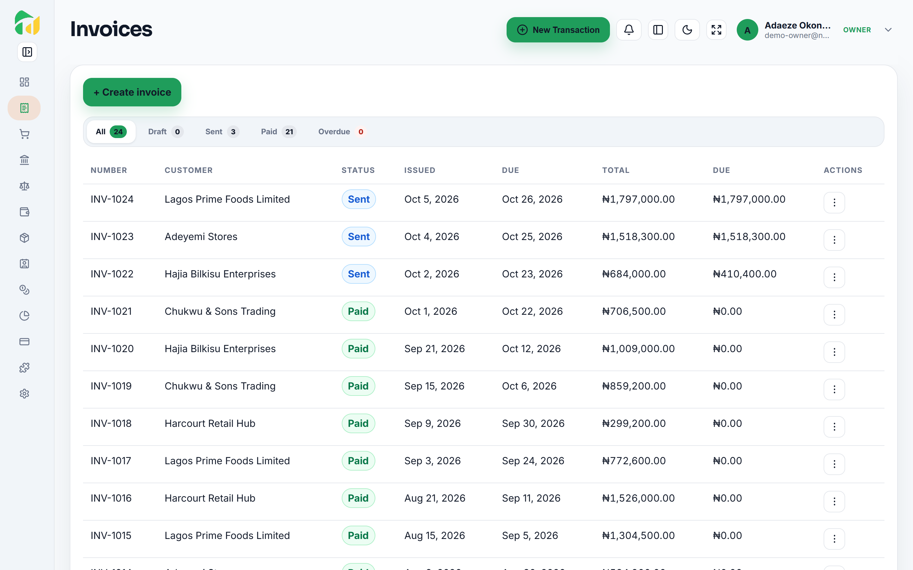
Task: Switch to the Sent tab
Action: coord(222,131)
